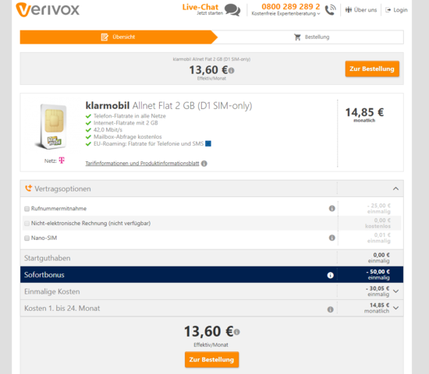Image resolution: width=429 pixels, height=374 pixels.
Task: Start Live-Chat via speech bubble icon
Action: (x=232, y=10)
